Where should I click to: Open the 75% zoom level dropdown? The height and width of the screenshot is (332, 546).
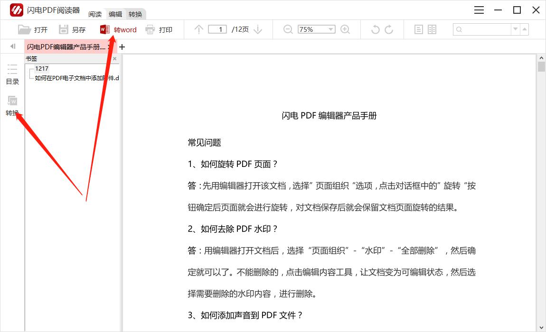click(x=331, y=29)
